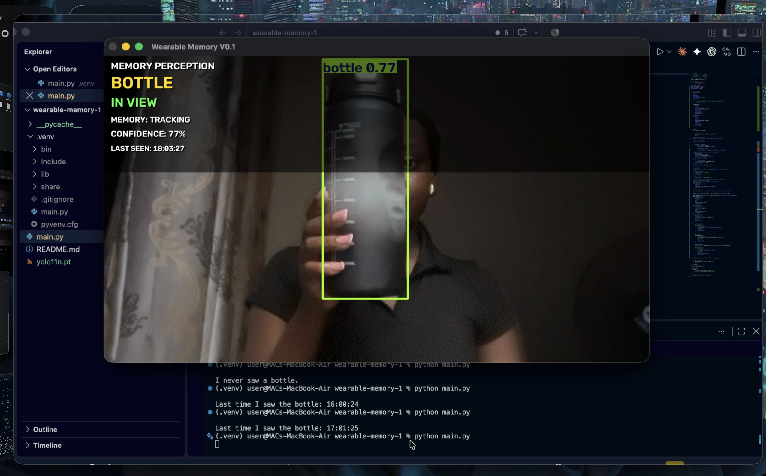The width and height of the screenshot is (766, 476).
Task: Run the Python file with the play button
Action: (x=660, y=52)
